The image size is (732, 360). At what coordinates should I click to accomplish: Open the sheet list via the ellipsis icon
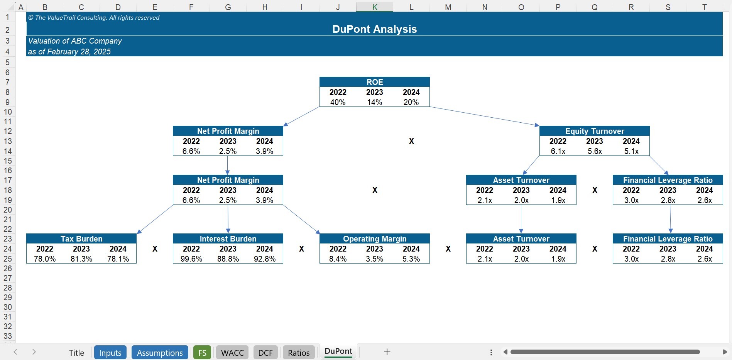pos(491,352)
